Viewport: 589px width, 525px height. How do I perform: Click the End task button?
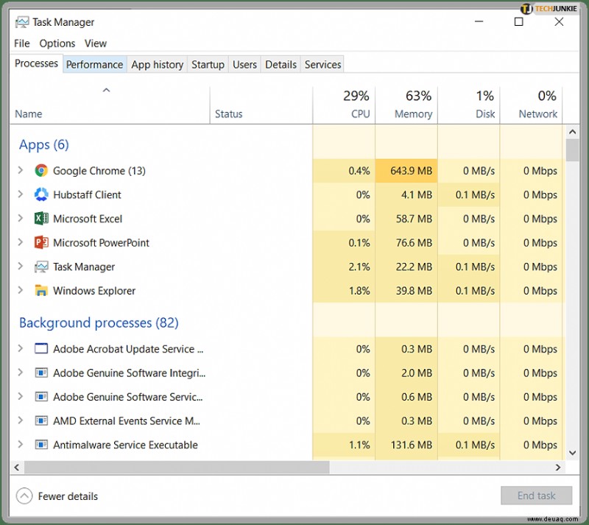point(537,496)
